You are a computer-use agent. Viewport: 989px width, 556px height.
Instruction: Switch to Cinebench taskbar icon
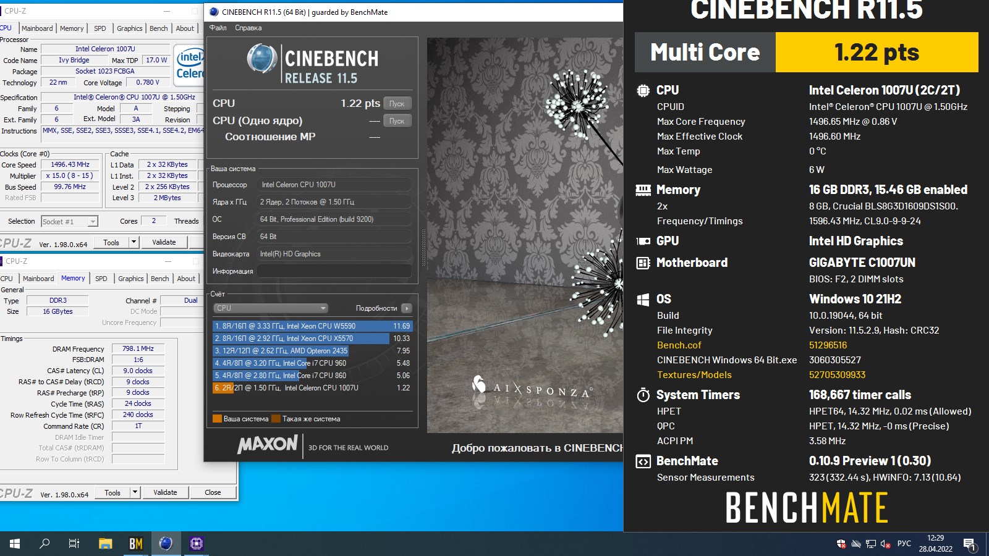click(166, 544)
